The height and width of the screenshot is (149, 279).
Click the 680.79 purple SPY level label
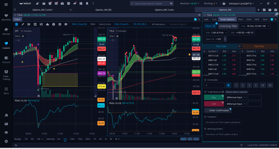(x=102, y=73)
